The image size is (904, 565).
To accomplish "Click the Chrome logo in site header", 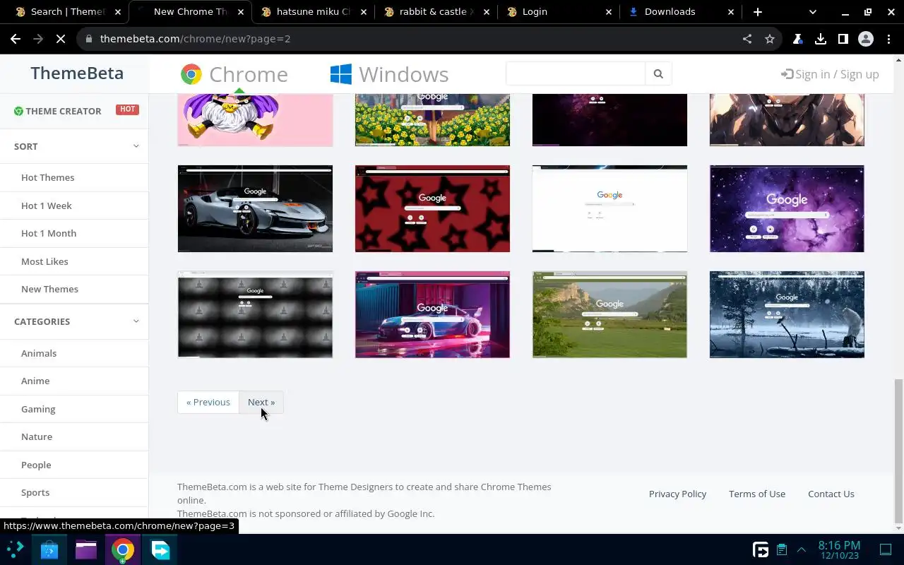I will pos(191,74).
